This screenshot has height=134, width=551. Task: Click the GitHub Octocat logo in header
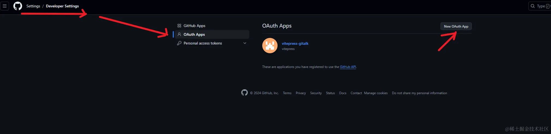click(18, 6)
